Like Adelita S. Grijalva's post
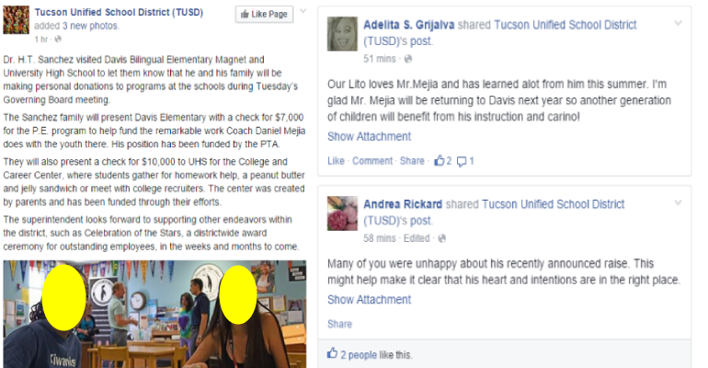Screen dimensions: 708x368 336,161
